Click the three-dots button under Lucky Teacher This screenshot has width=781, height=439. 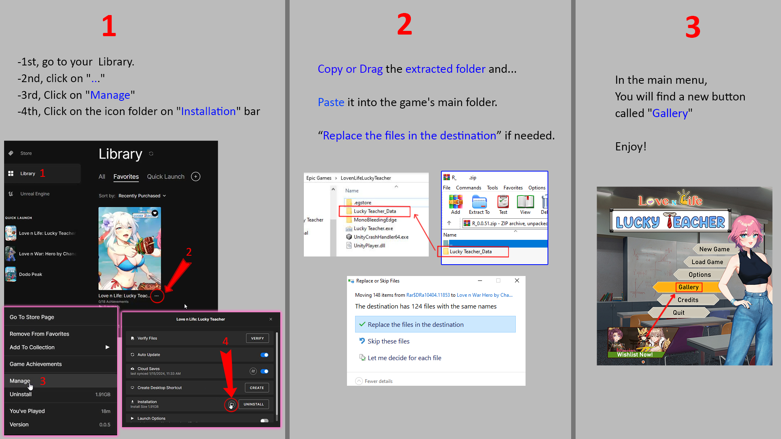(157, 296)
